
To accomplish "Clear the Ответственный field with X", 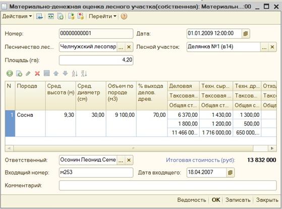I will tap(129, 160).
